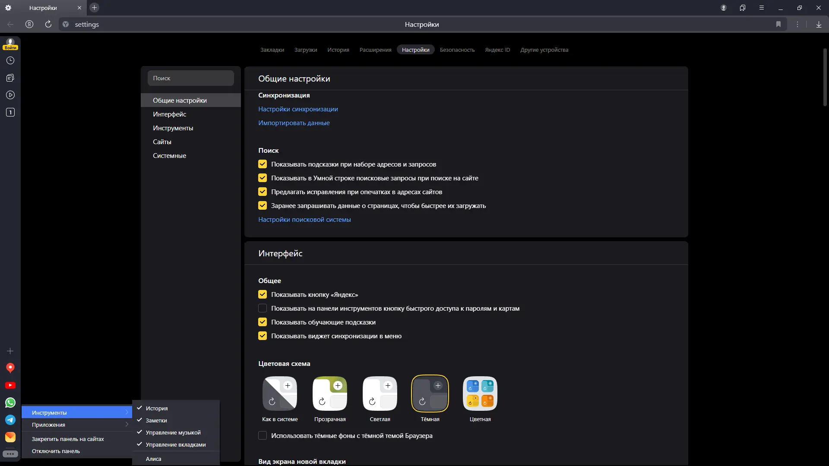Disable search suggestions while typing addresses checkbox

pyautogui.click(x=263, y=164)
